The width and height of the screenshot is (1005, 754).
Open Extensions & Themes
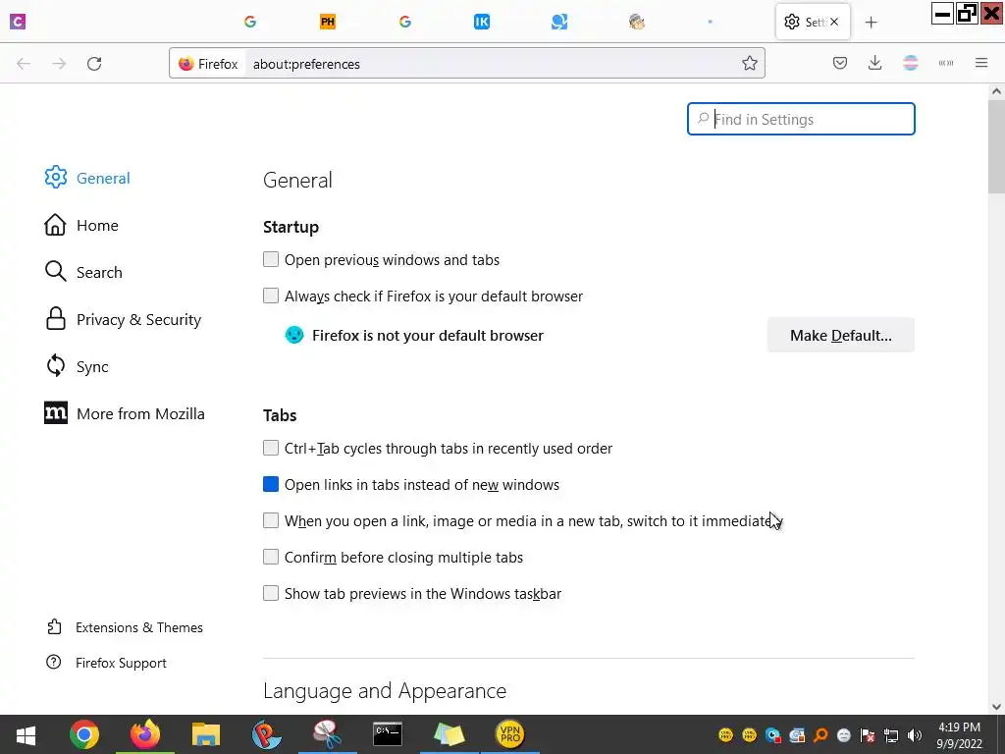[125, 627]
